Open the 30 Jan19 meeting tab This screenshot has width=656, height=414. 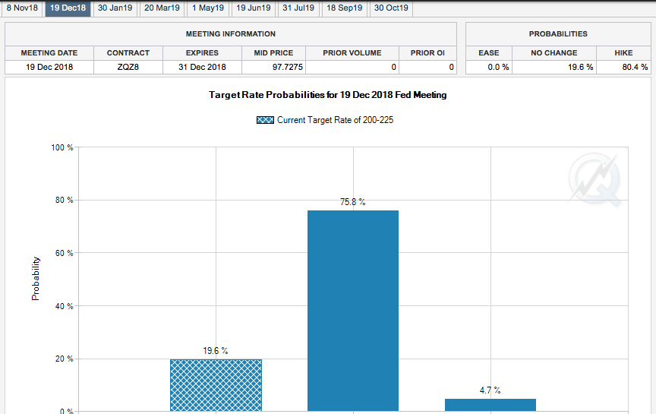115,8
